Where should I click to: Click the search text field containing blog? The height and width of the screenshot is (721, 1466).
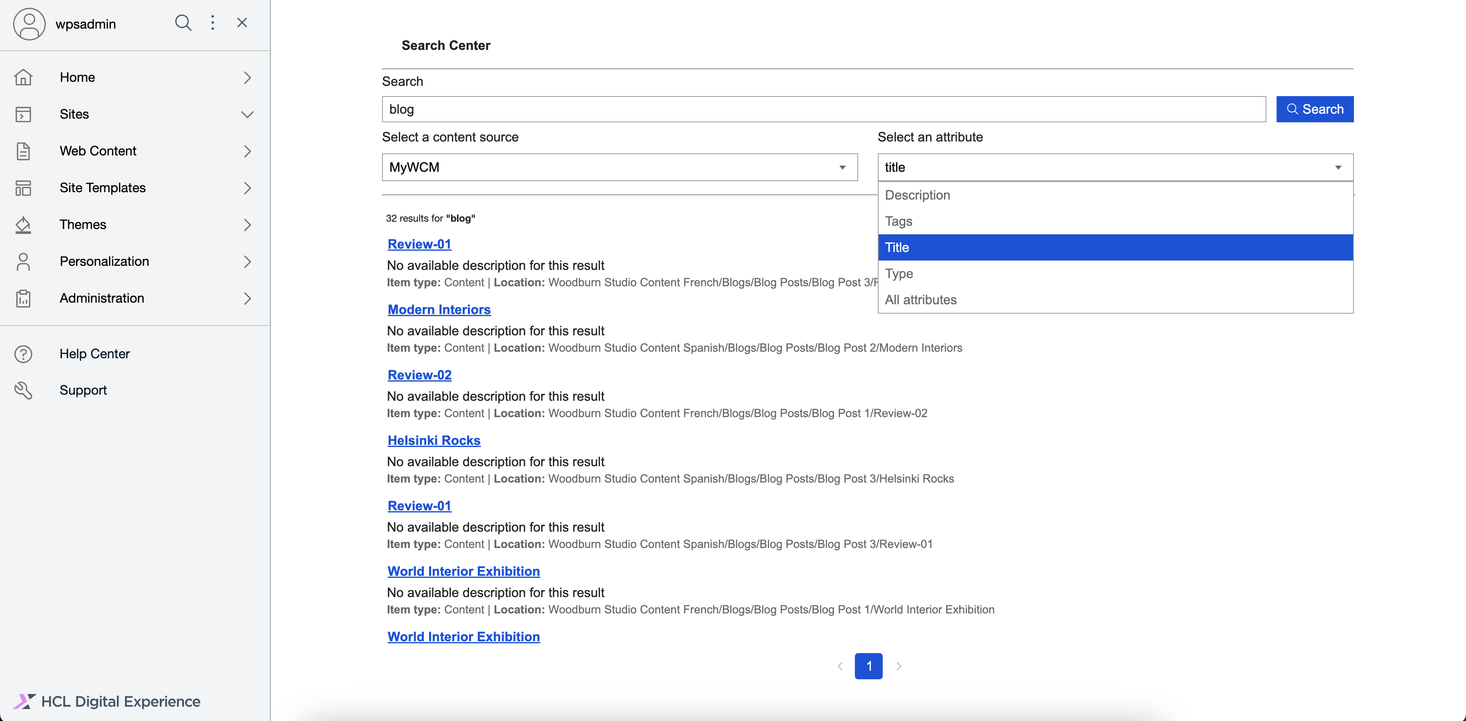point(823,109)
